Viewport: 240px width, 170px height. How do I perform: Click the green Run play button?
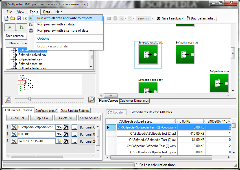tap(10, 27)
